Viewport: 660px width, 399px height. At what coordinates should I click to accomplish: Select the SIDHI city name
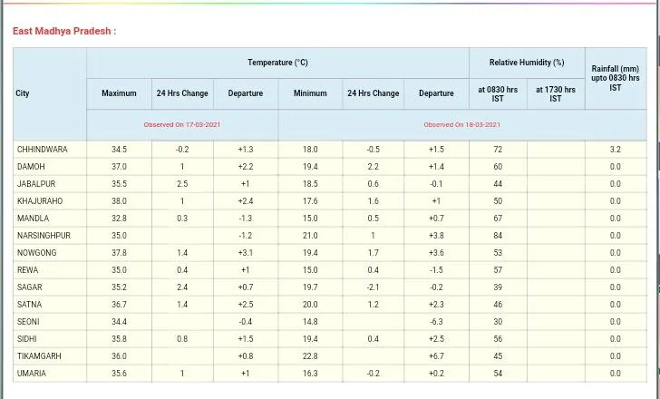(x=27, y=339)
